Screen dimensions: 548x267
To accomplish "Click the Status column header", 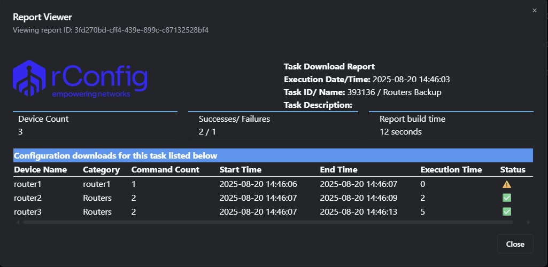I will point(513,170).
